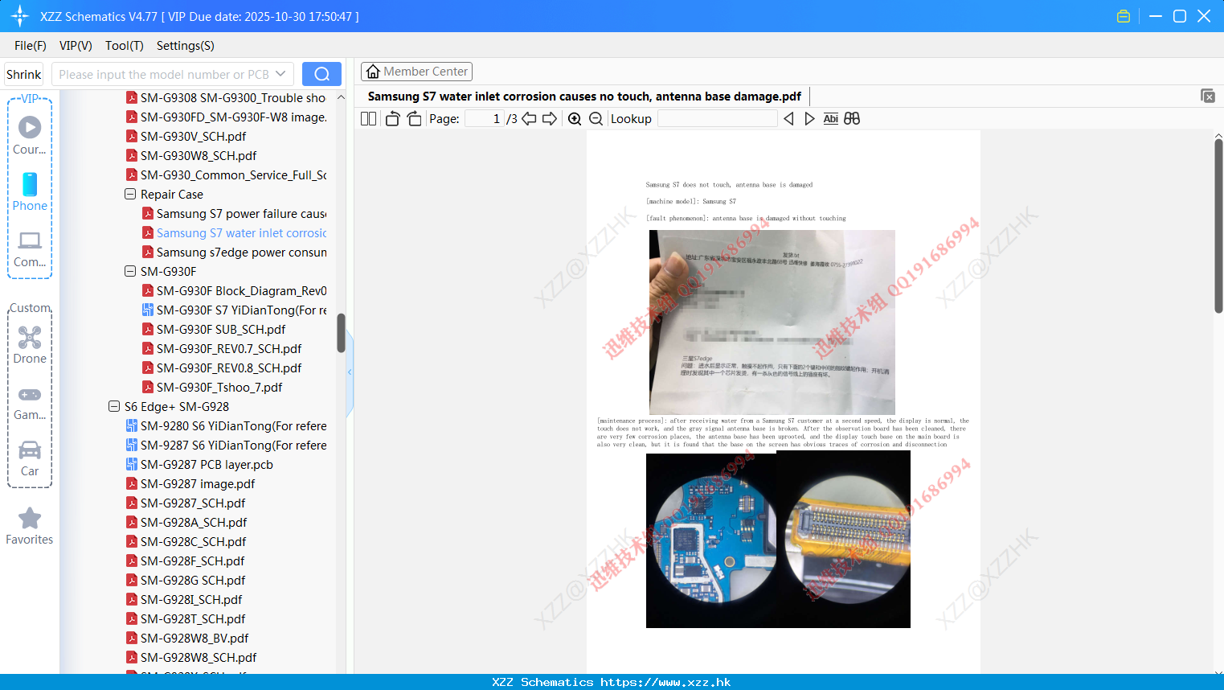Click the tree scroll-up arrow

pos(341,97)
